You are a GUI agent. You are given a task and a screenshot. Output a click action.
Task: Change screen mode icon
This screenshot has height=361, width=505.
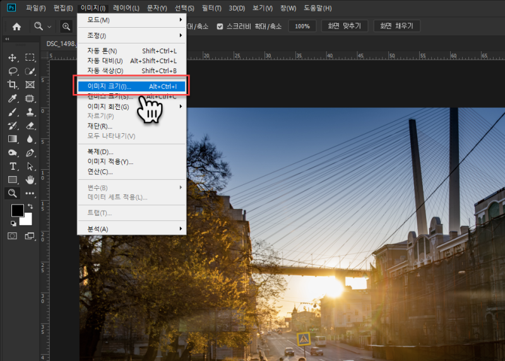click(x=30, y=236)
